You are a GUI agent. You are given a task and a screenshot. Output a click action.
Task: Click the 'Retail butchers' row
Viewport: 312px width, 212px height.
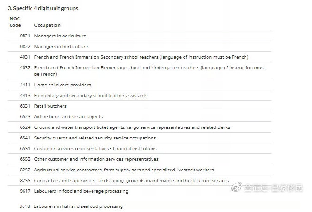click(140, 106)
